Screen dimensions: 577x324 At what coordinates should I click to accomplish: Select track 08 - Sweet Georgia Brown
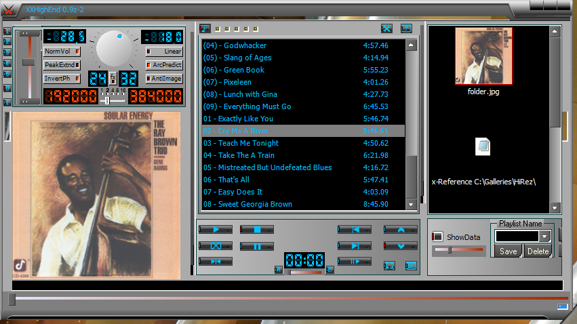[304, 204]
